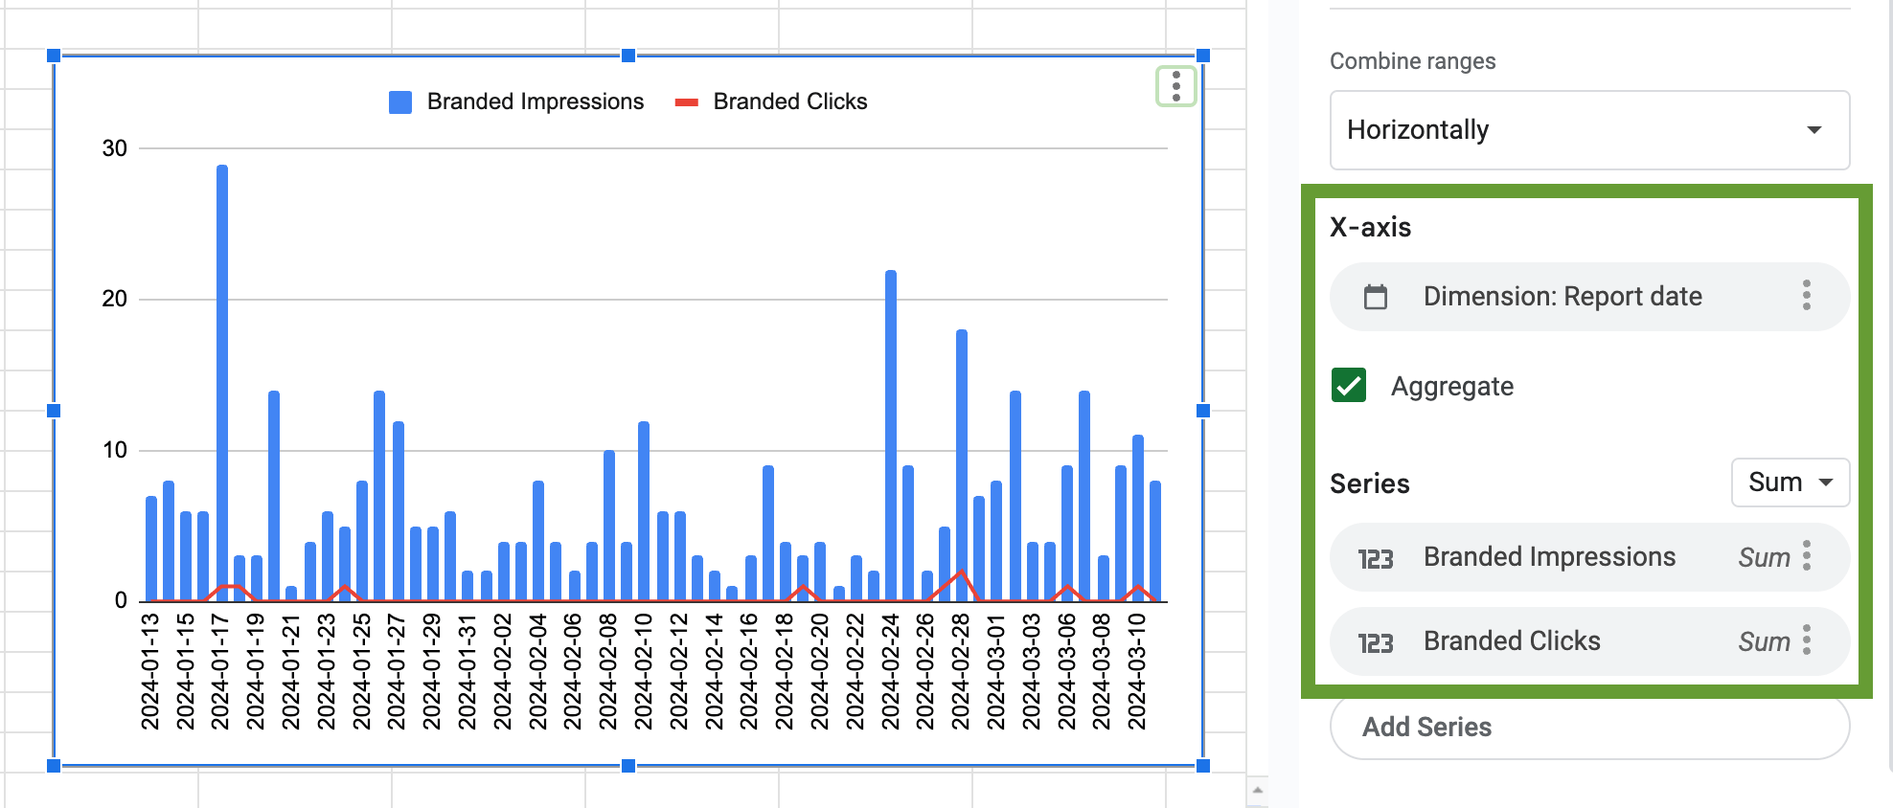Screen dimensions: 1893x808
Task: Click the chart's bottom-right resize handle
Action: pos(1203,766)
